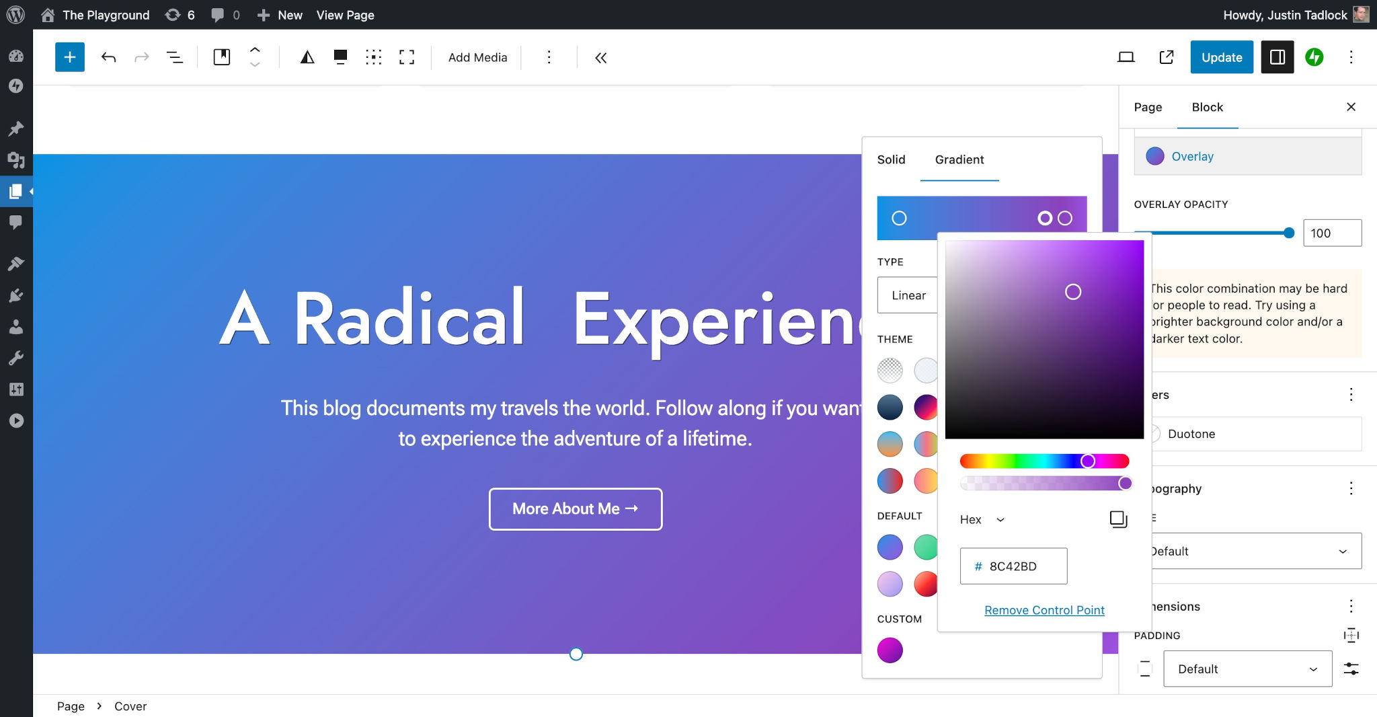1377x717 pixels.
Task: Click Remove Control Point link
Action: pyautogui.click(x=1044, y=610)
